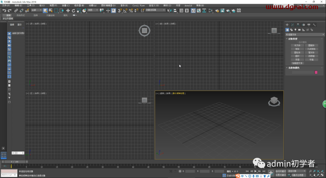Open the 编辑(E) menu
This screenshot has width=326, height=178.
(18, 5)
